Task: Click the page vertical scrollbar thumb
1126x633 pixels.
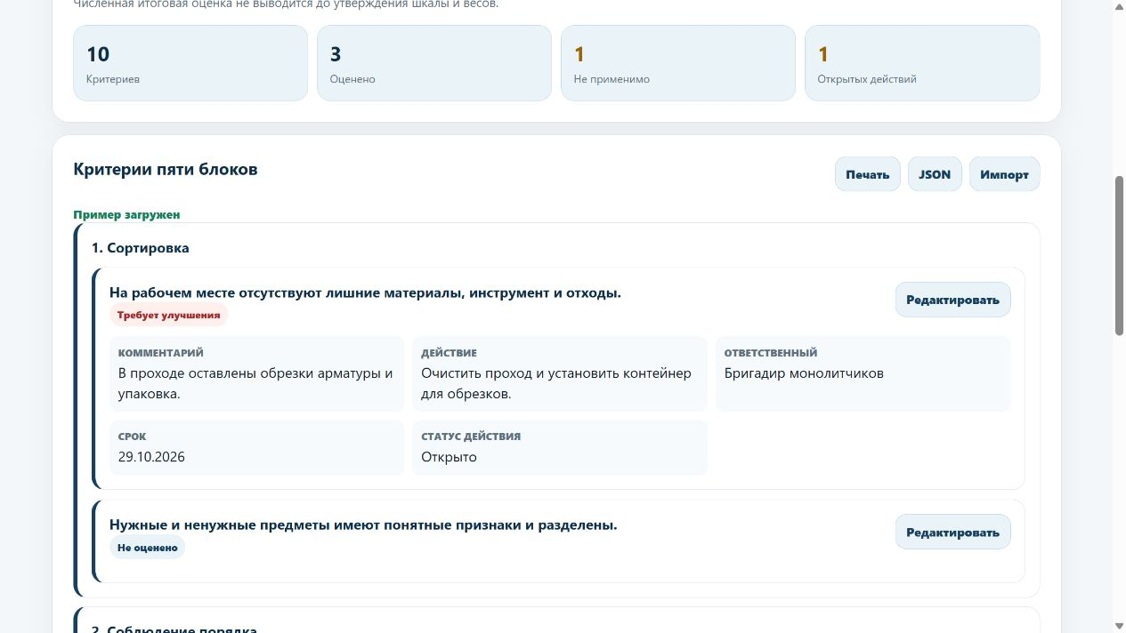Action: 1120,256
